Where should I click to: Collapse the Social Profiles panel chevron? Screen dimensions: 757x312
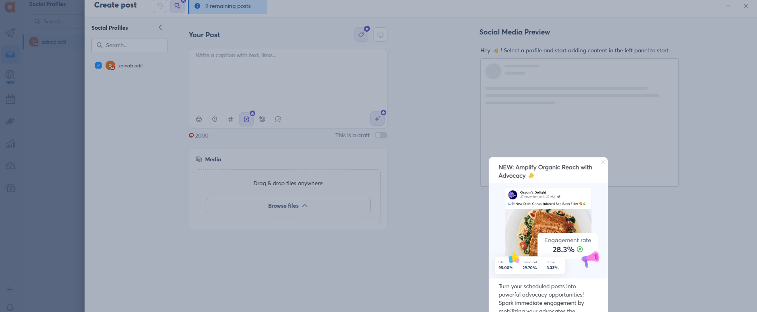(x=160, y=27)
